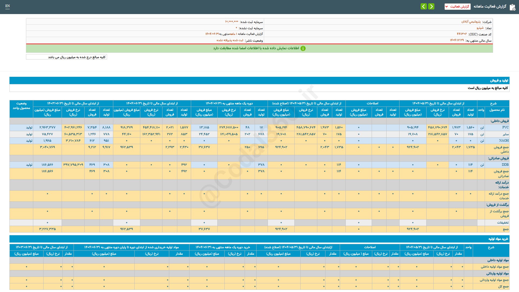Click the info icon in green banner

pyautogui.click(x=303, y=48)
